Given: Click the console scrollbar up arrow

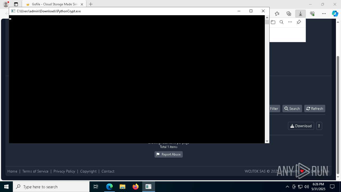Looking at the screenshot, I should tap(267, 18).
